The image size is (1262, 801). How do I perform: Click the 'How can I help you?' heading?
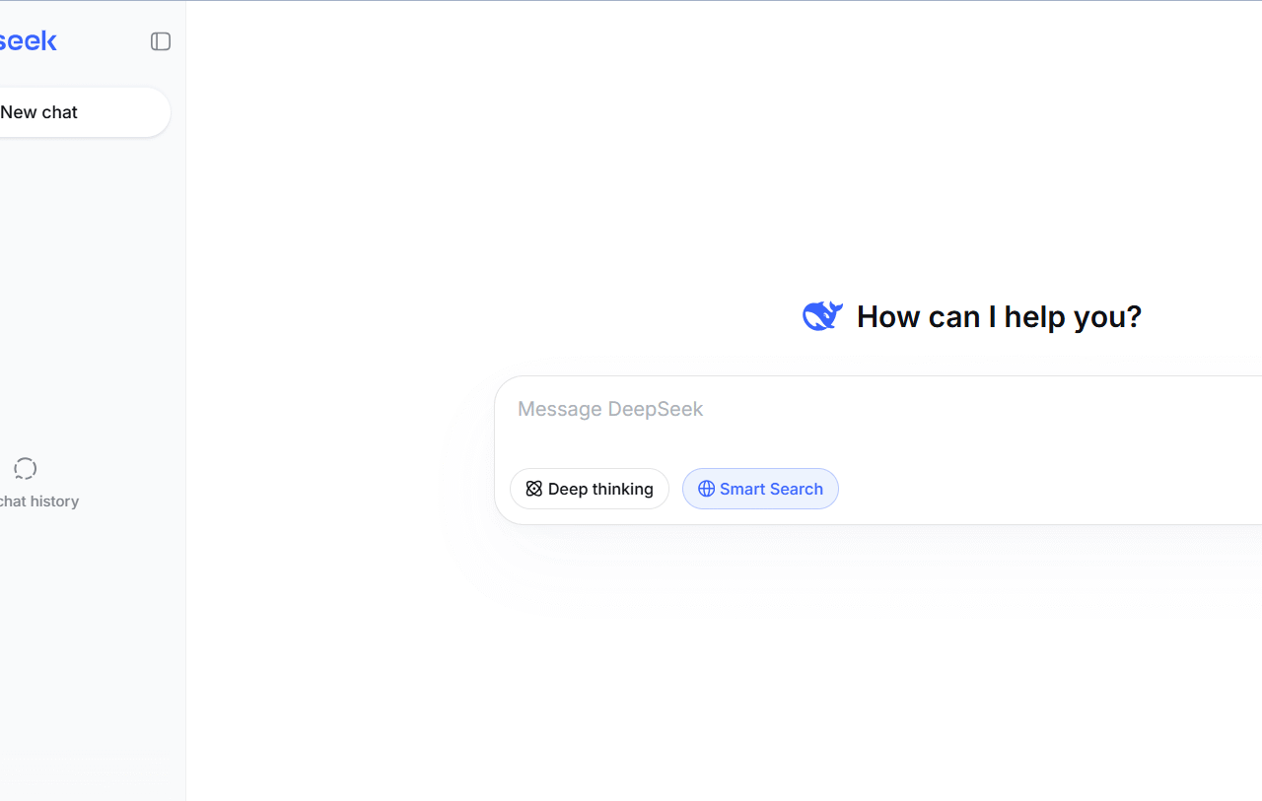pyautogui.click(x=999, y=316)
